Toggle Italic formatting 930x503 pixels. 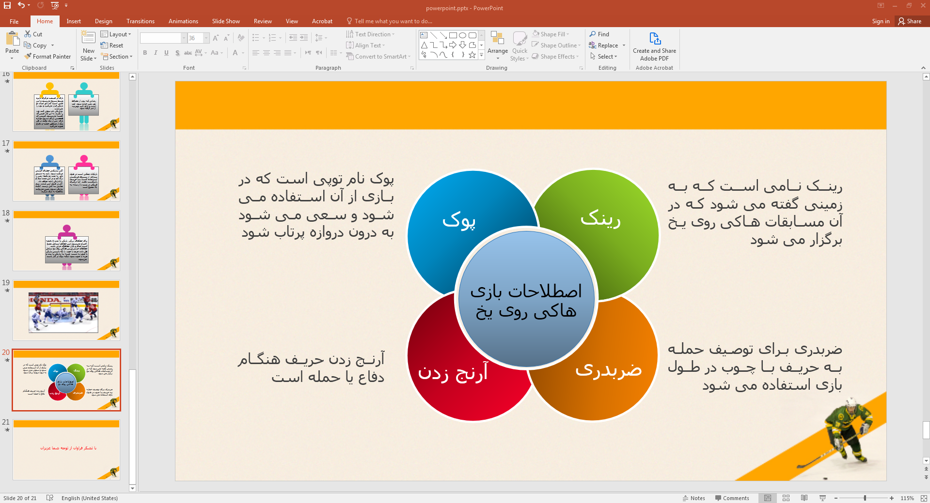tap(156, 53)
